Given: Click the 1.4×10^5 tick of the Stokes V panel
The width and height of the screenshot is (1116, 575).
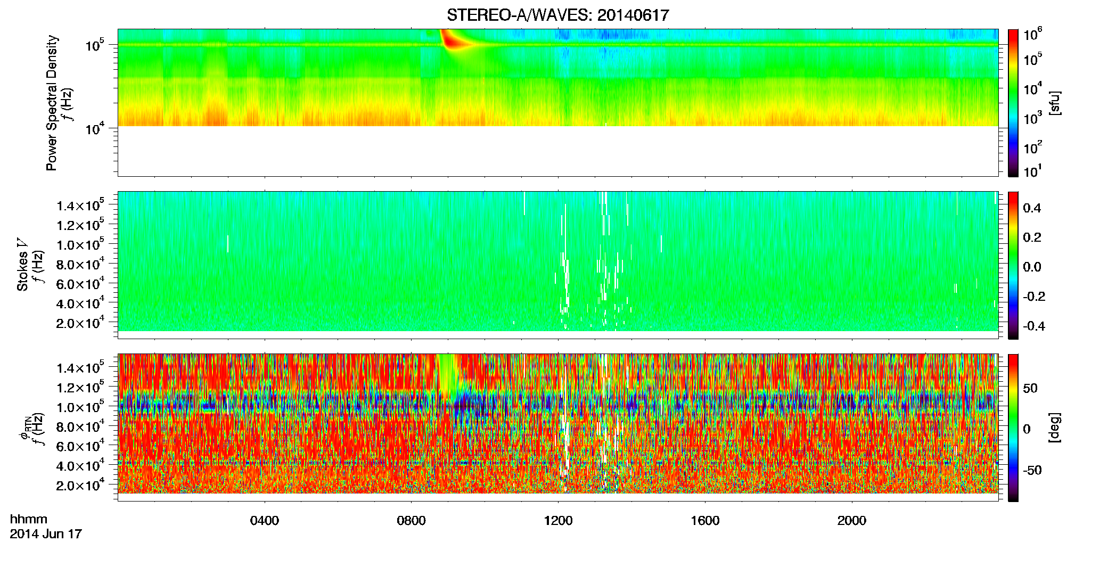Looking at the screenshot, I should (81, 205).
